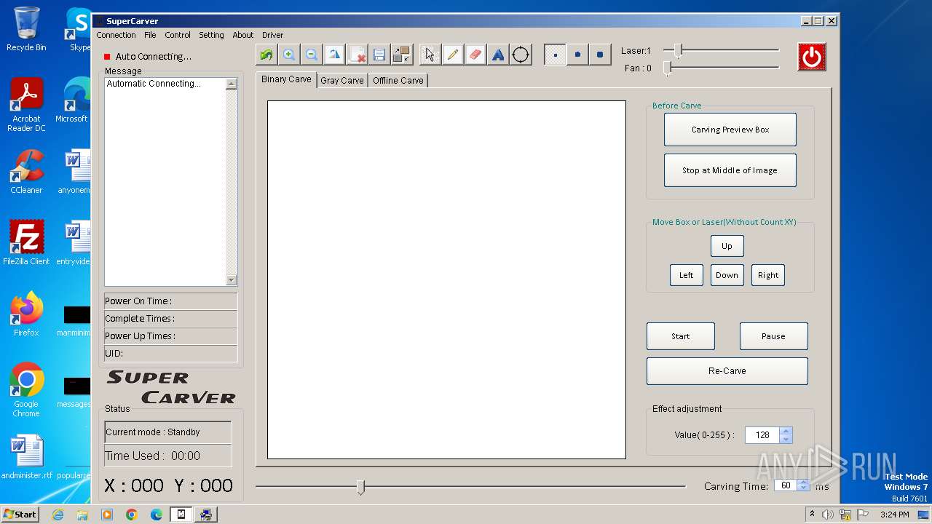Click Stop at Middle of Image button

[730, 170]
